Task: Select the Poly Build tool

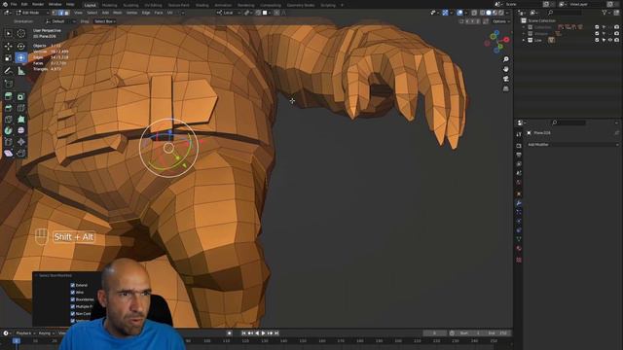Action: point(21,120)
